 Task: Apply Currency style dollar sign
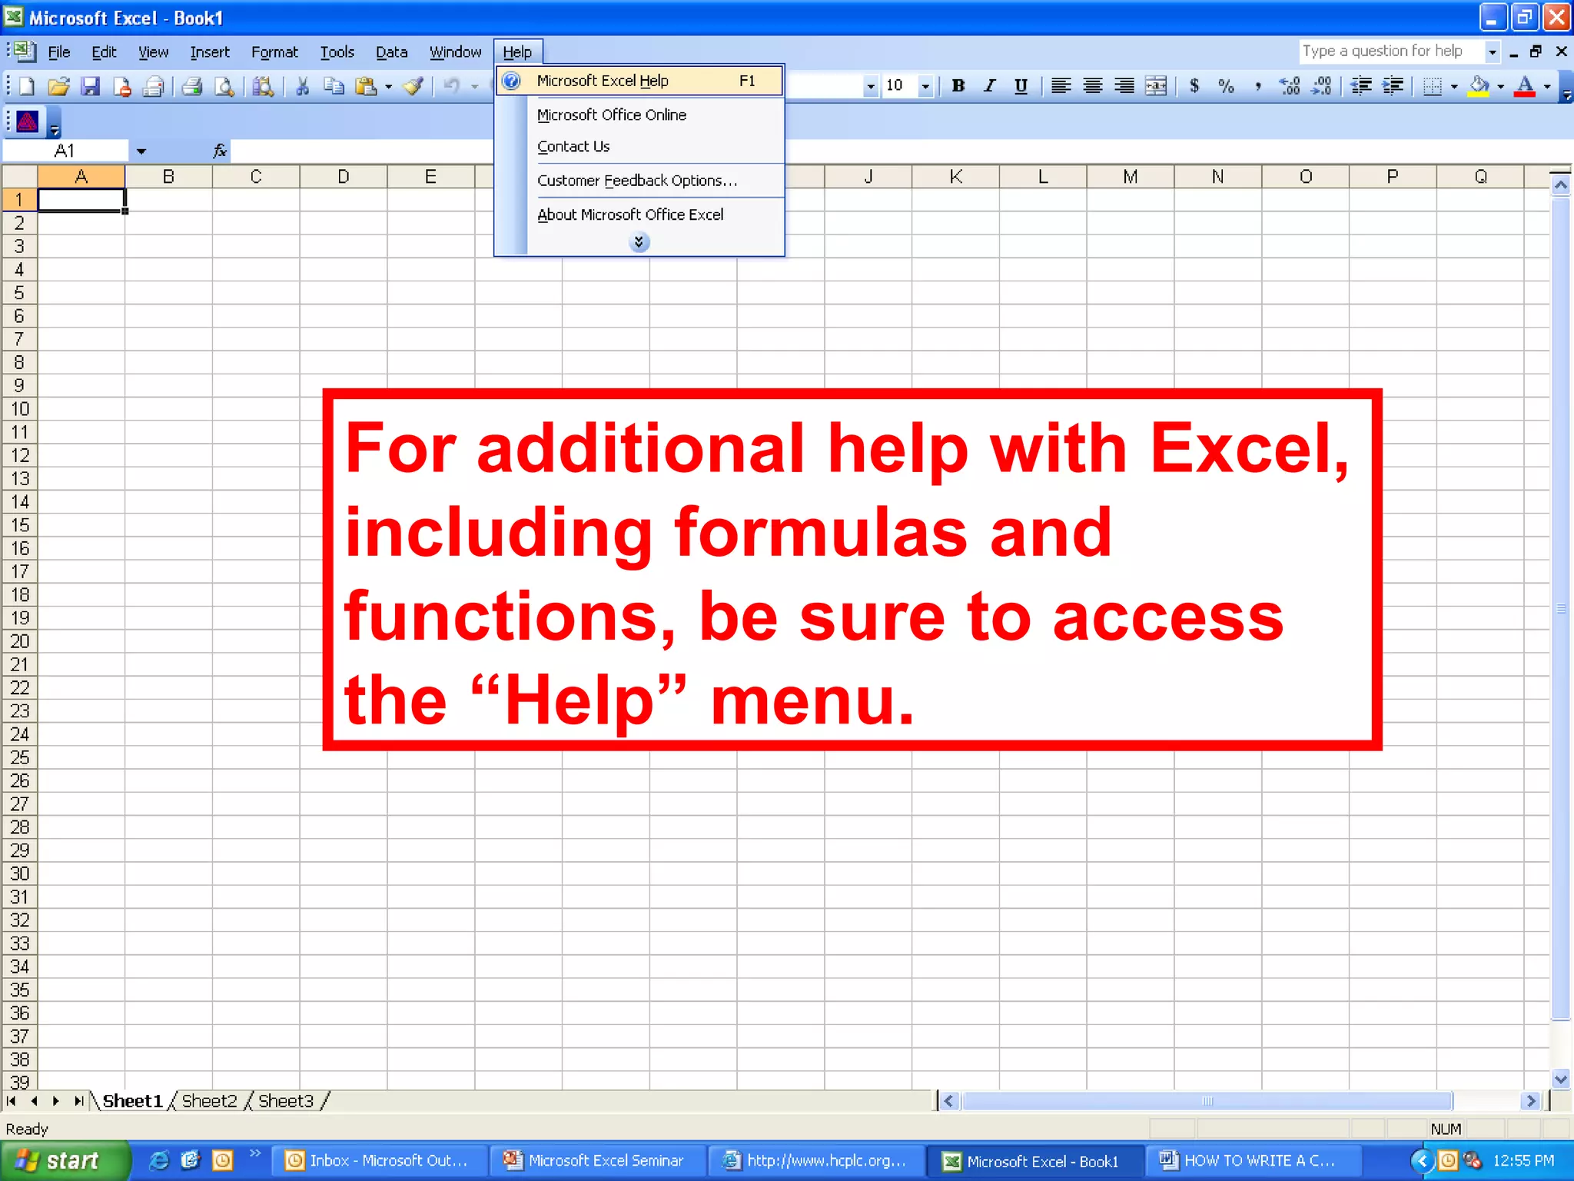click(1194, 86)
